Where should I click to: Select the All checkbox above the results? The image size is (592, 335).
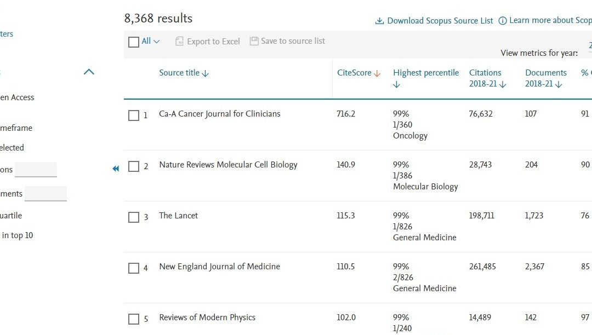[x=133, y=41]
